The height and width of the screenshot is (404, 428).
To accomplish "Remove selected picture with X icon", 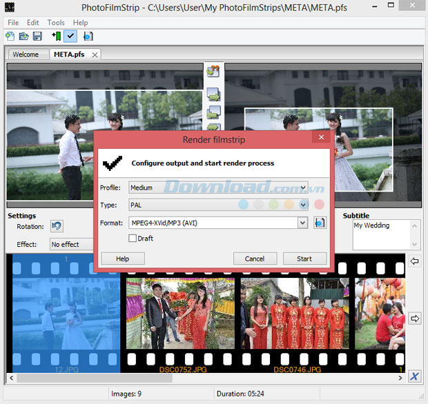I will 415,376.
